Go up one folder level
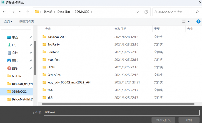The image size is (202, 123). [28, 12]
